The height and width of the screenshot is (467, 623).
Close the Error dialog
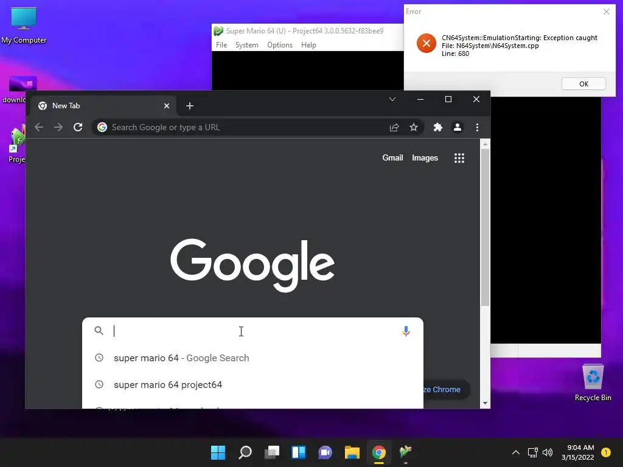pyautogui.click(x=607, y=12)
